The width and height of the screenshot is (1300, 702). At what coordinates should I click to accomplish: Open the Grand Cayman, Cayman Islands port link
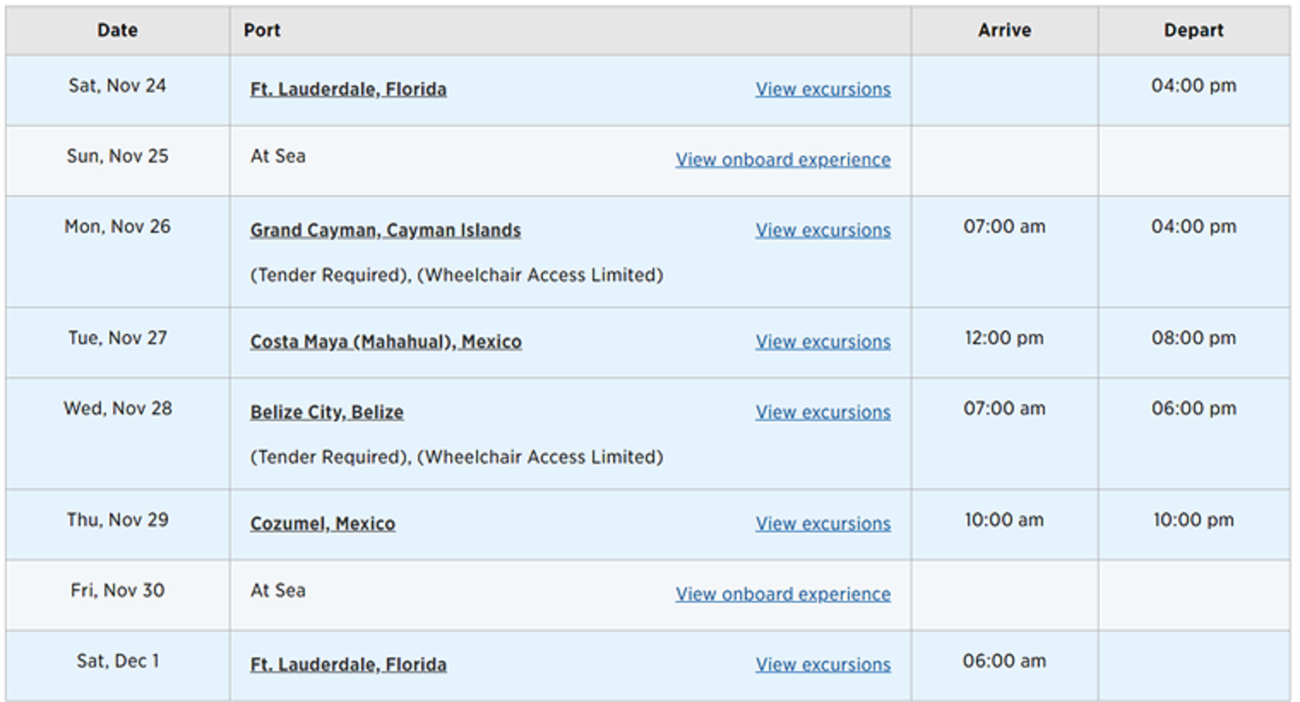coord(385,230)
